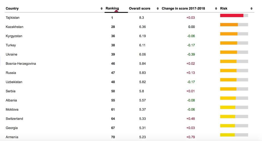Click the yellow risk bar for Moldova
The height and width of the screenshot is (141, 262).
coord(228,107)
